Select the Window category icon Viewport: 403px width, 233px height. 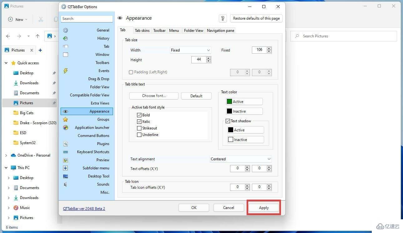pyautogui.click(x=66, y=55)
